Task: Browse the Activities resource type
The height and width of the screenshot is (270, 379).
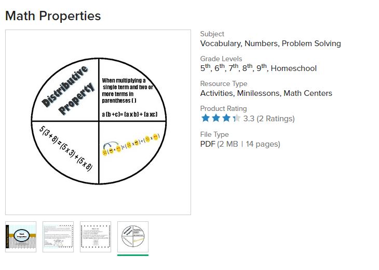Action: [x=218, y=93]
